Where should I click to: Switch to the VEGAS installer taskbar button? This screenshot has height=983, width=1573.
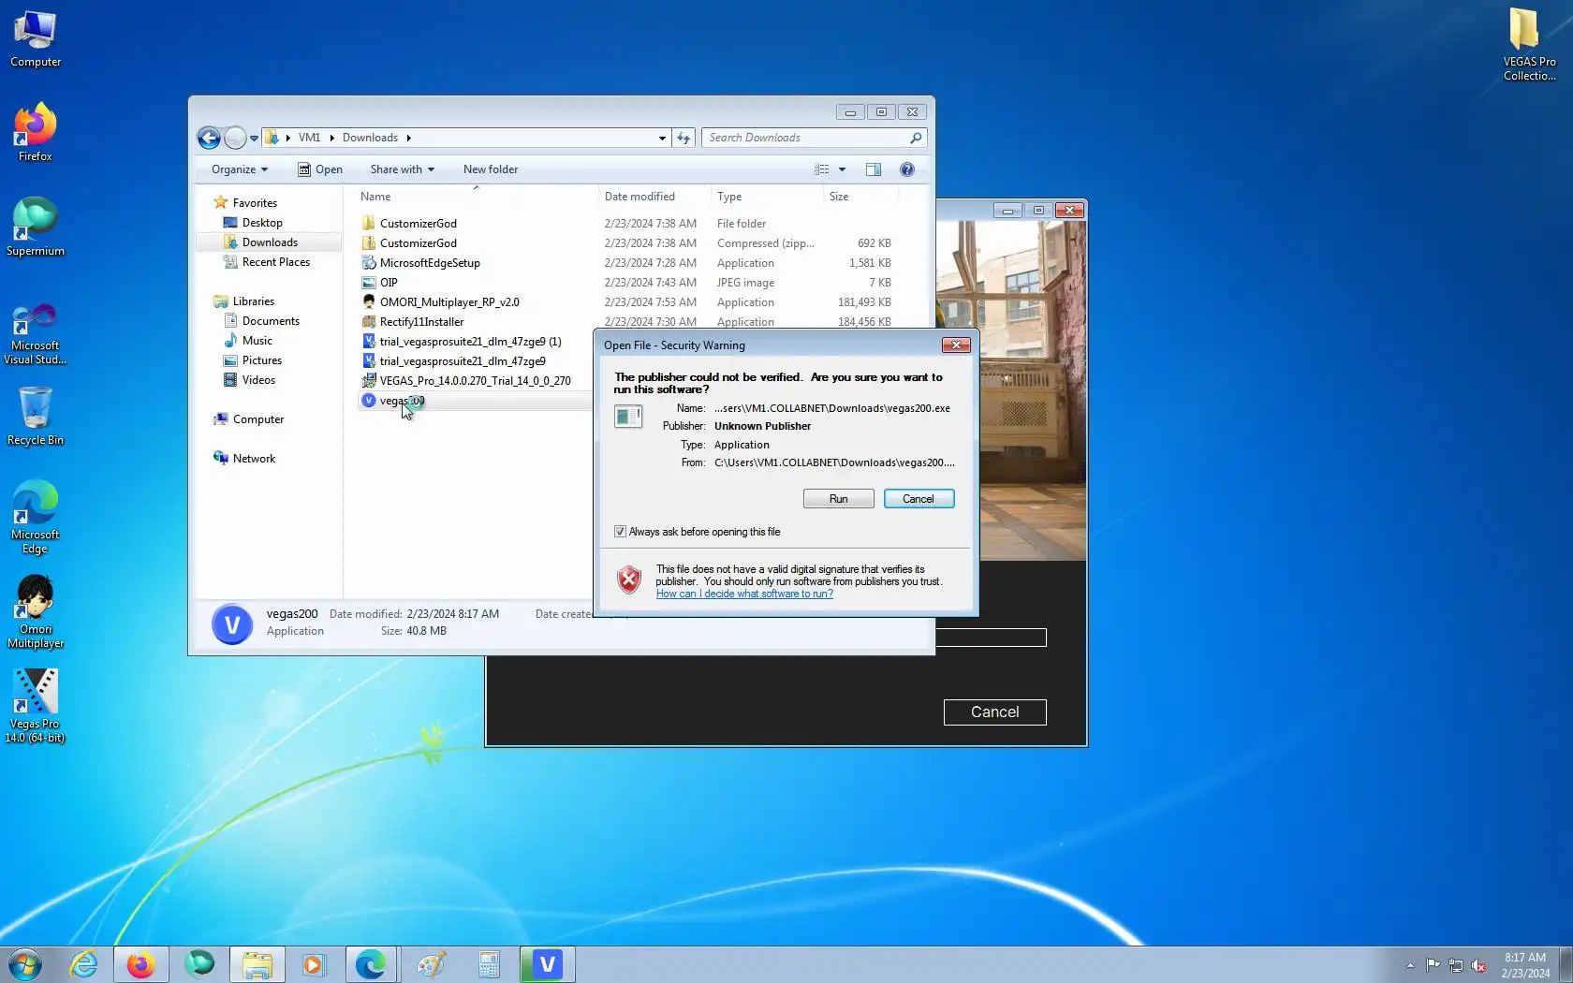[547, 964]
